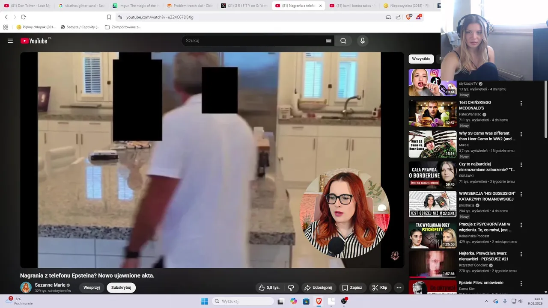Switch to Don Toliver - Lose My tab
The image size is (548, 308).
click(x=27, y=6)
